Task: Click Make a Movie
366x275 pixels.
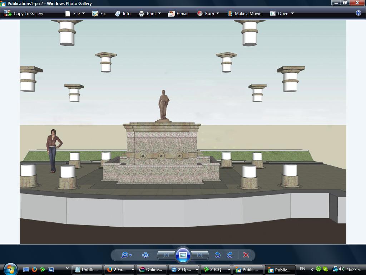Action: pos(244,14)
